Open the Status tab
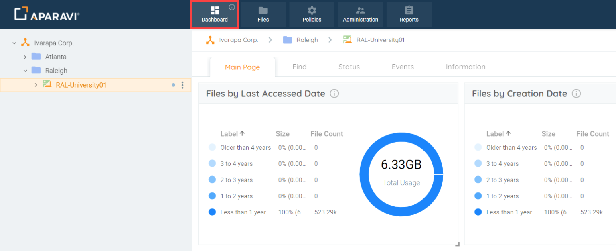 tap(349, 67)
